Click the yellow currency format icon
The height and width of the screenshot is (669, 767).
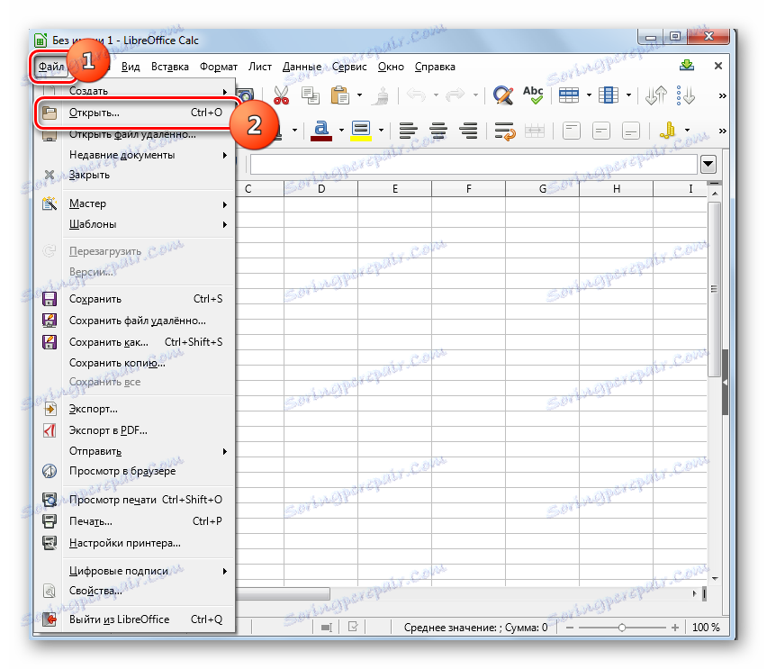(x=667, y=131)
